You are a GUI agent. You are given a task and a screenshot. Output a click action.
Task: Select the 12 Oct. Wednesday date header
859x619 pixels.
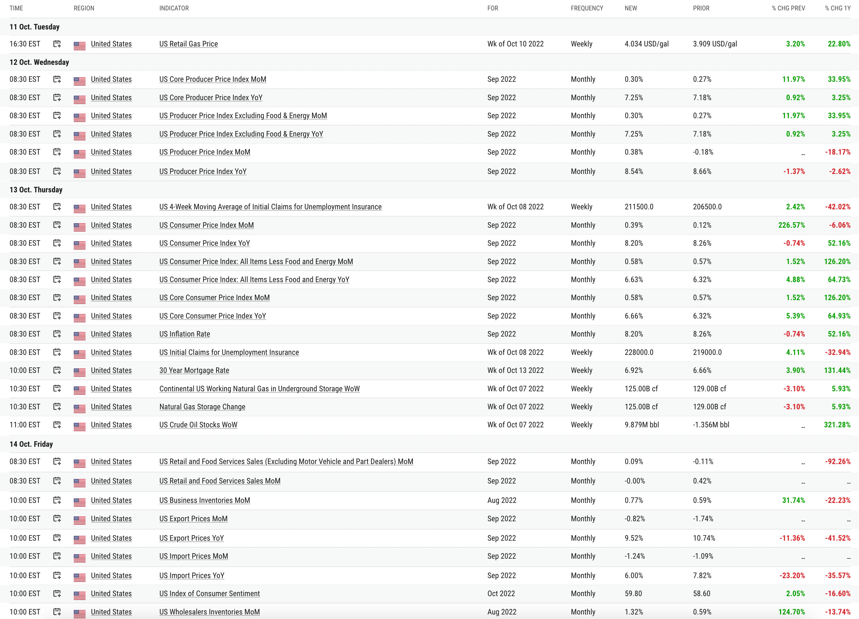click(39, 62)
